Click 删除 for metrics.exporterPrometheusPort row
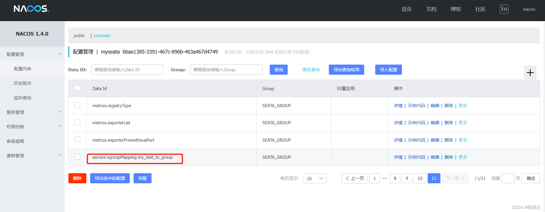 449,140
